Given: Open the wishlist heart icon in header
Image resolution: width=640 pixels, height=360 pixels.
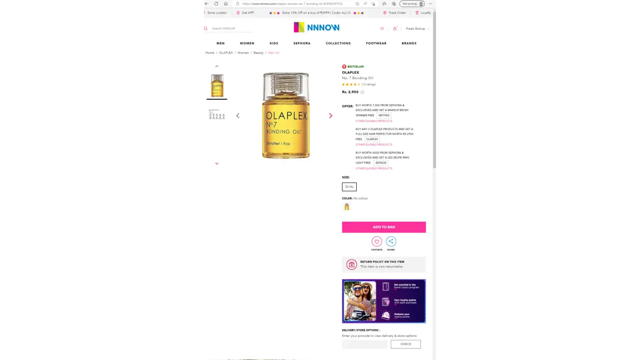Looking at the screenshot, I should [382, 29].
